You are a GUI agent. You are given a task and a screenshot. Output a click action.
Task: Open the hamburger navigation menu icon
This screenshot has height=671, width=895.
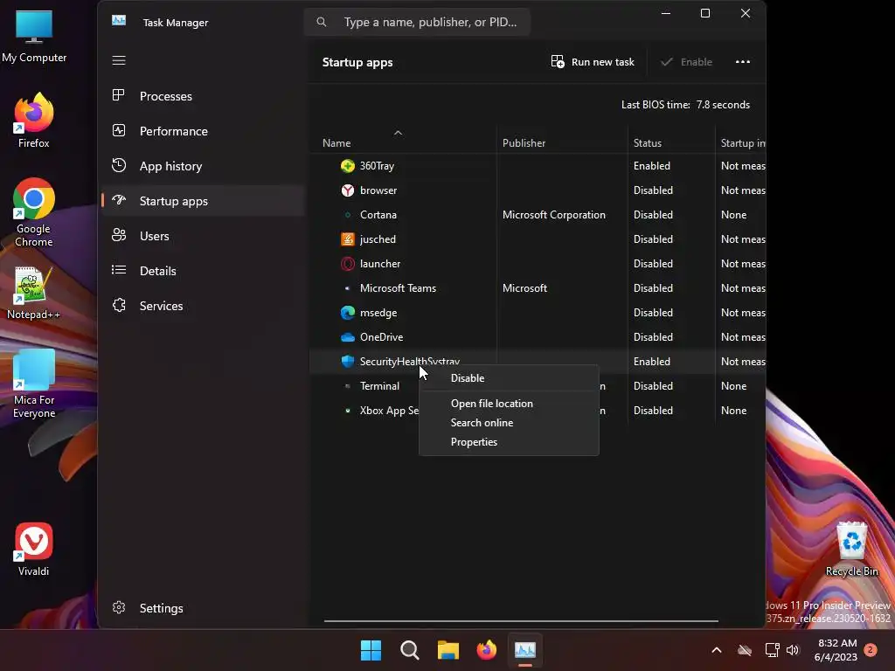coord(119,60)
